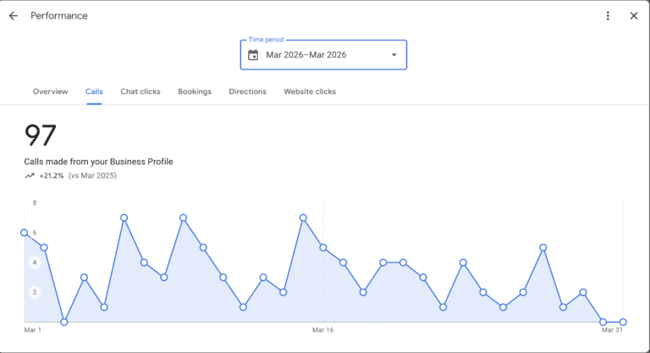Close the Performance panel with X
This screenshot has width=650, height=353.
[x=634, y=16]
